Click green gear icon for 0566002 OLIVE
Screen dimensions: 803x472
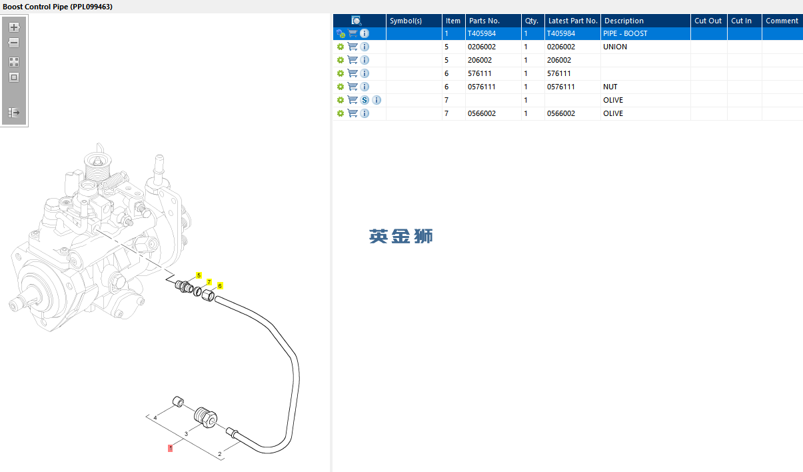click(x=341, y=113)
